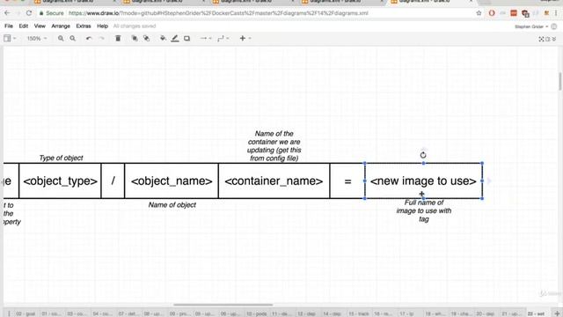Open the insert plus dropdown
This screenshot has height=317, width=563.
(245, 38)
